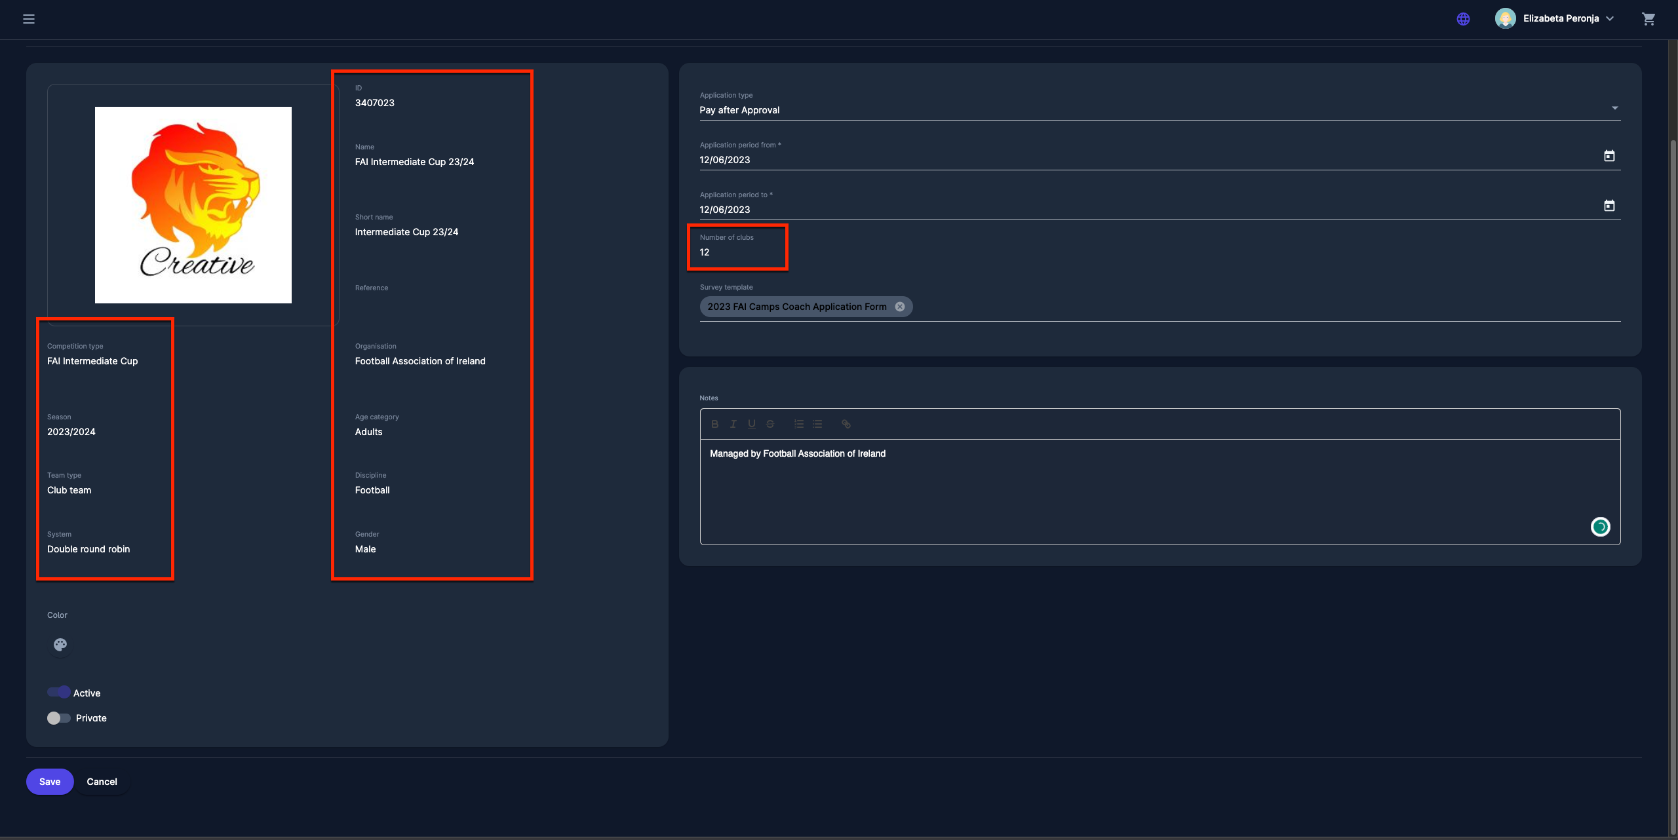The image size is (1678, 840).
Task: Apply underline formatting in Notes
Action: pos(751,424)
